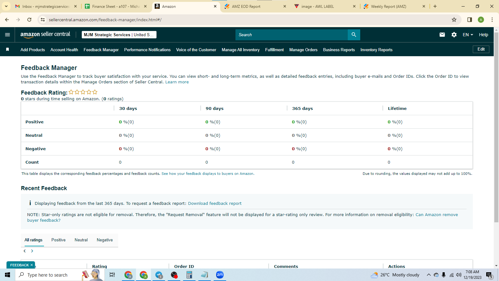Open the Calculator app in taskbar

click(x=189, y=275)
